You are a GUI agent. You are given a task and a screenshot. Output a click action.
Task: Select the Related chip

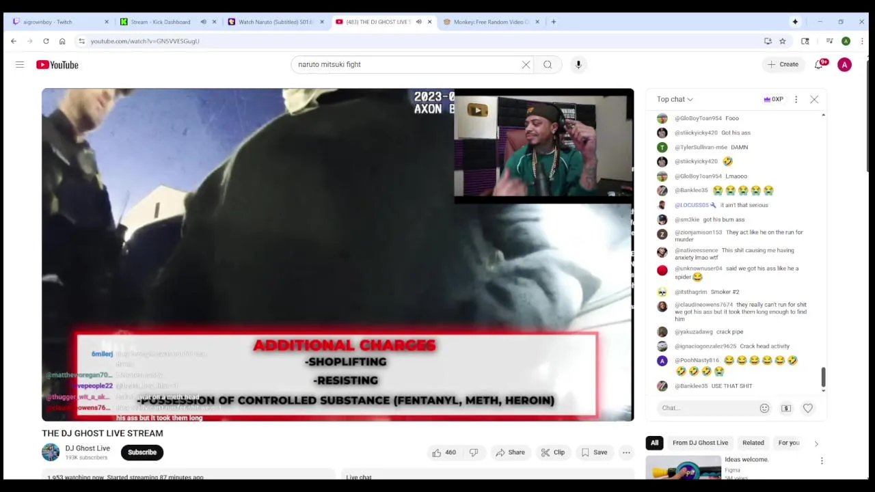[x=753, y=443]
